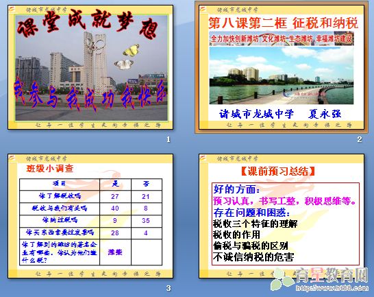This screenshot has height=297, width=374.
Task: Select slide 2 thumbnail titled 征税和纳税
Action: pos(282,67)
